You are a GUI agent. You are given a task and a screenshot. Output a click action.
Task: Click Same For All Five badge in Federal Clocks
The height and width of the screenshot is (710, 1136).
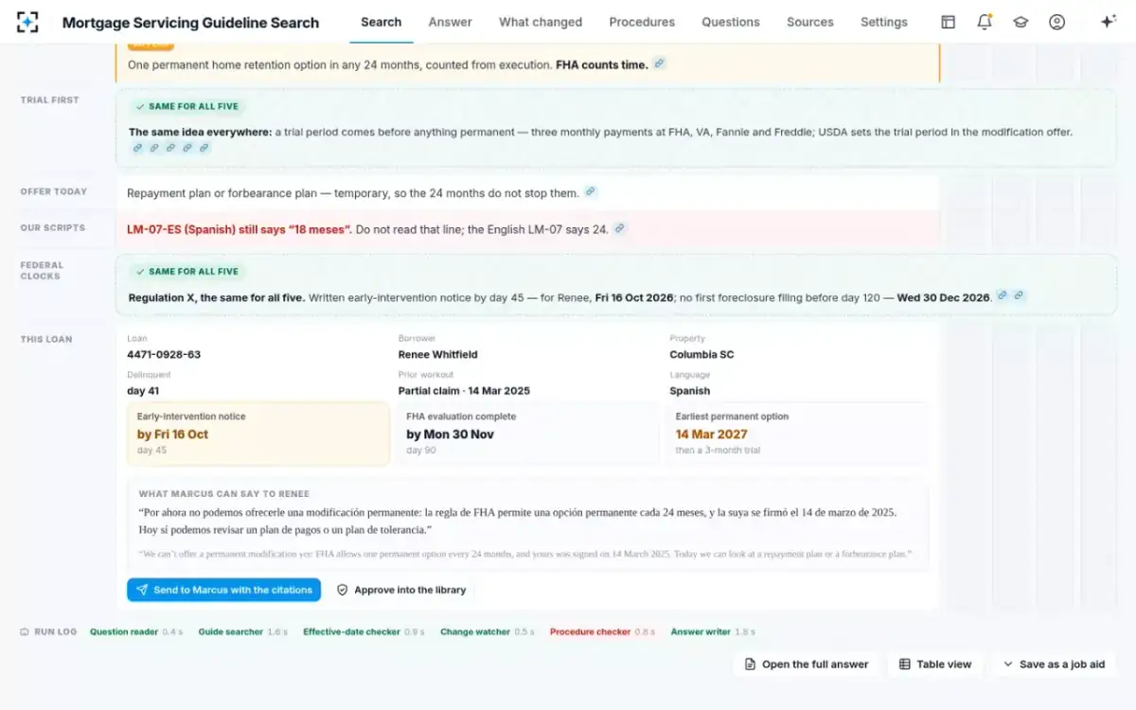186,272
